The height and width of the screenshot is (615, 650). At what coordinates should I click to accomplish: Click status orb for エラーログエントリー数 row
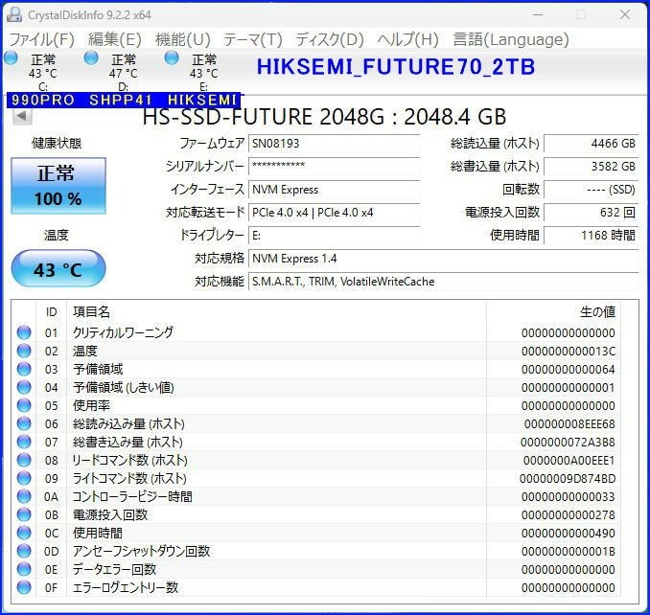click(x=24, y=587)
